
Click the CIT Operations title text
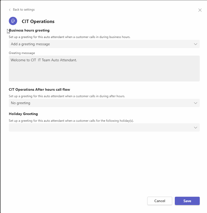(x=38, y=21)
